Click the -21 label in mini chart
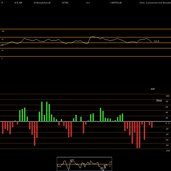Screen dimensions: 171x171 click(110, 162)
